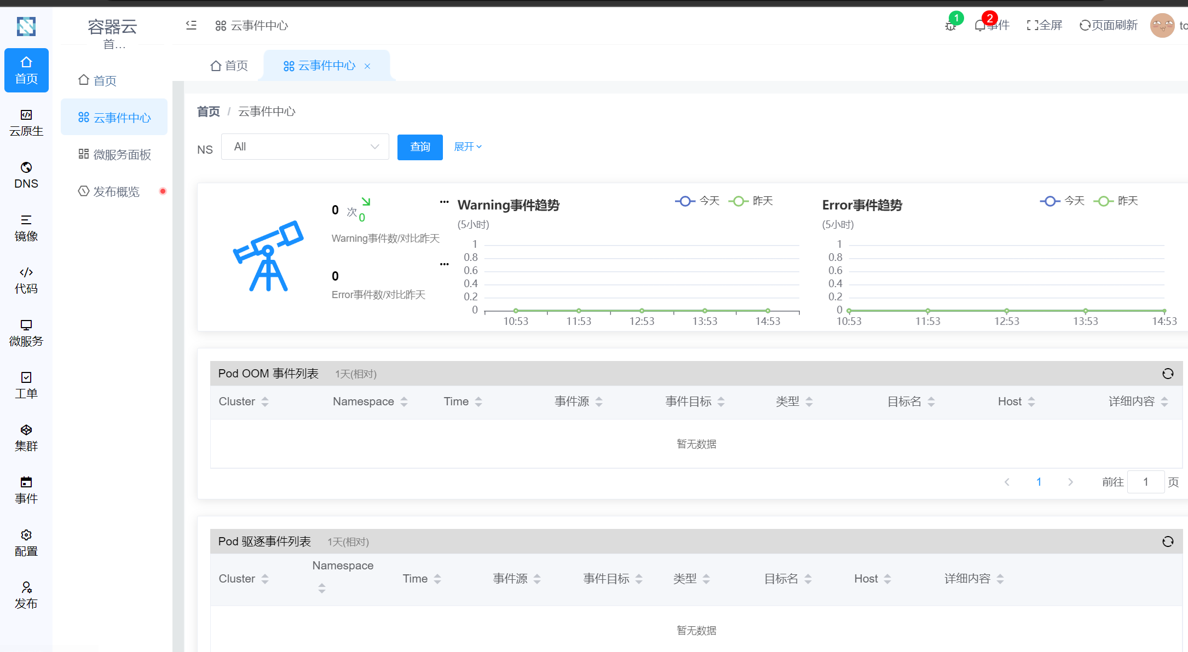
Task: Open 发布概览 menu item
Action: pos(114,191)
